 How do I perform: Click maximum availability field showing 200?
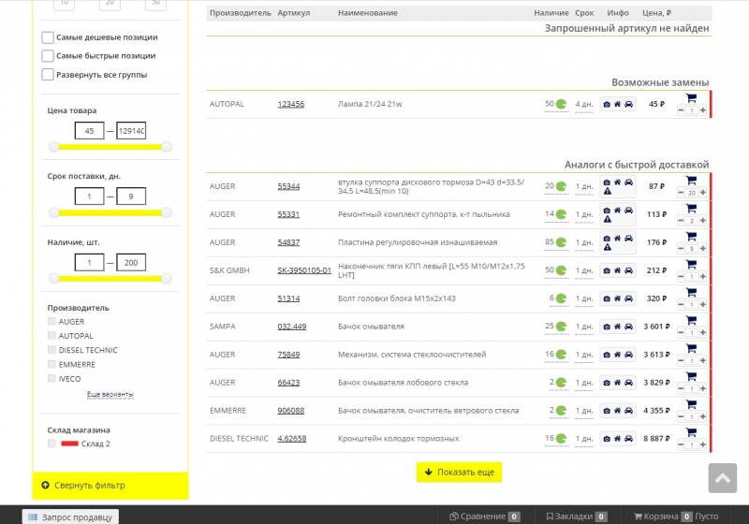[131, 263]
